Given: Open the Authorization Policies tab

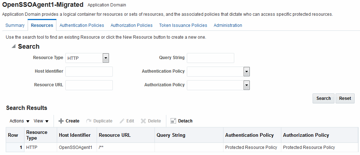Looking at the screenshot, I should point(131,25).
